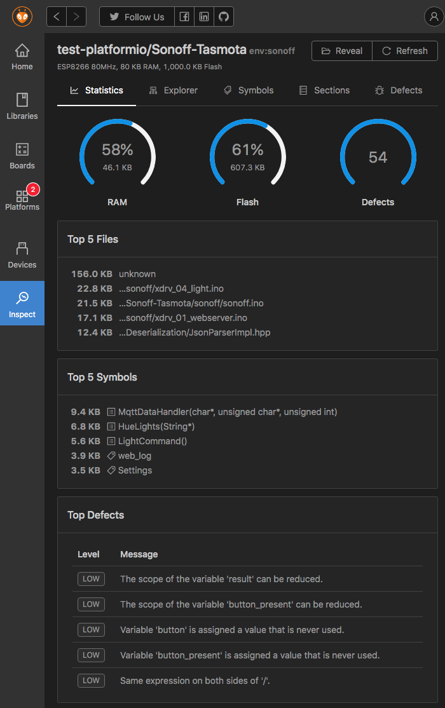Click the test-platformio/Sonoff-Tasmota project title
Image resolution: width=445 pixels, height=708 pixels.
(152, 50)
